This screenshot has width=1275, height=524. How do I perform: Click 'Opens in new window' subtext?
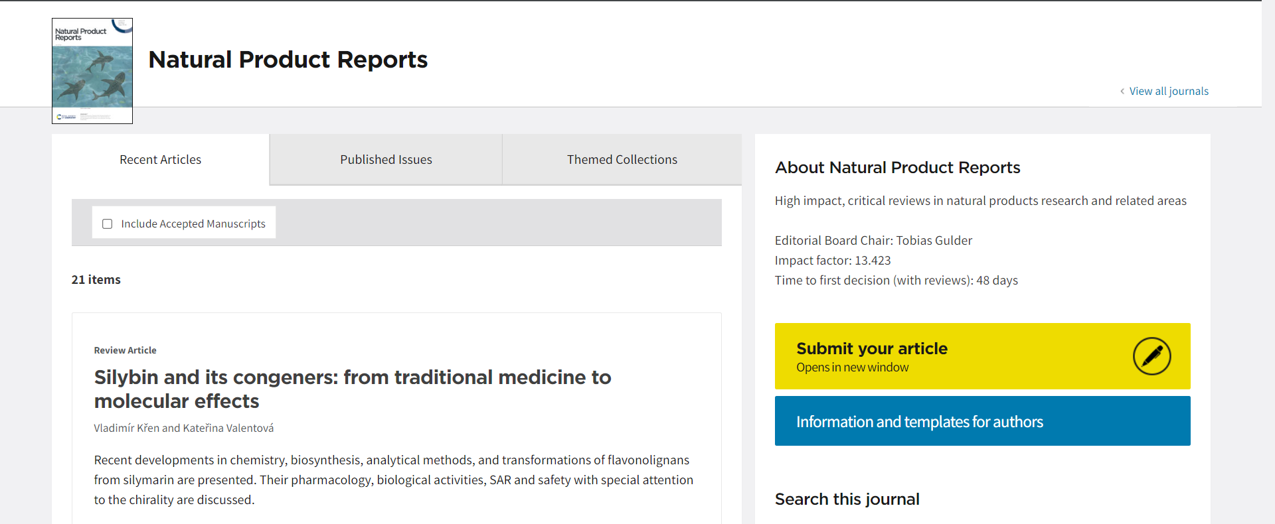pos(852,367)
